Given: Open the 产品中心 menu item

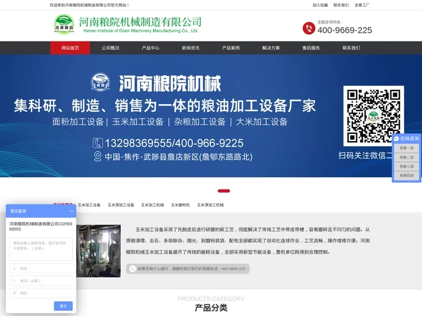Looking at the screenshot, I should (151, 48).
